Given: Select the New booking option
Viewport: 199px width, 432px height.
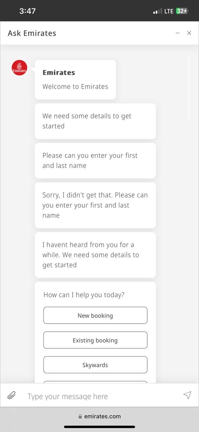Looking at the screenshot, I should point(95,315).
